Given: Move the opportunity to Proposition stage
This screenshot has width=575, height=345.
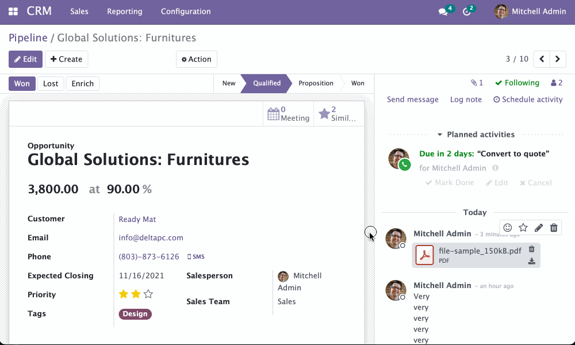Looking at the screenshot, I should coord(316,83).
